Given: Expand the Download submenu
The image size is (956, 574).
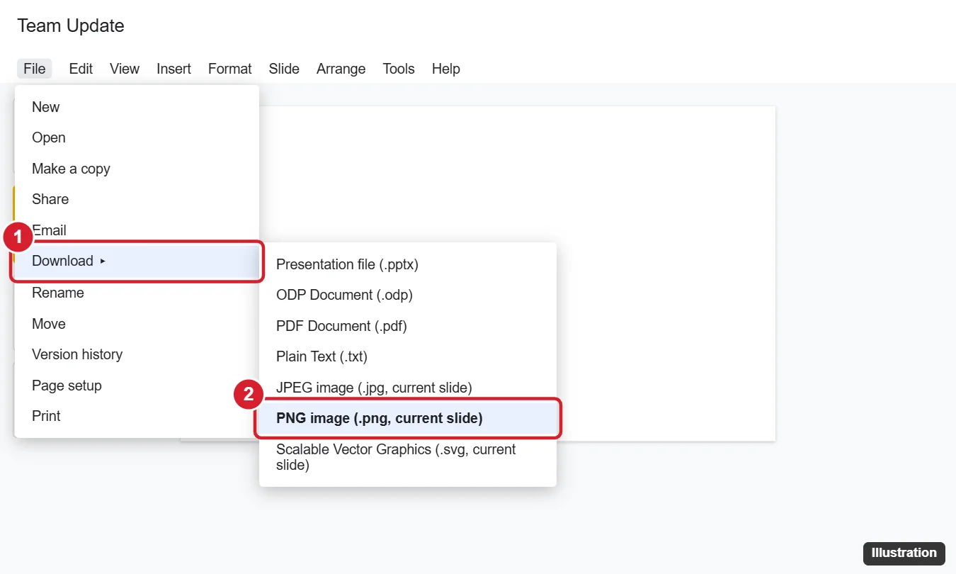Looking at the screenshot, I should (x=137, y=261).
